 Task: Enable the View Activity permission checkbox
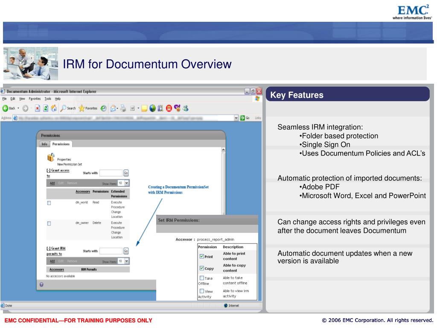tap(202, 291)
